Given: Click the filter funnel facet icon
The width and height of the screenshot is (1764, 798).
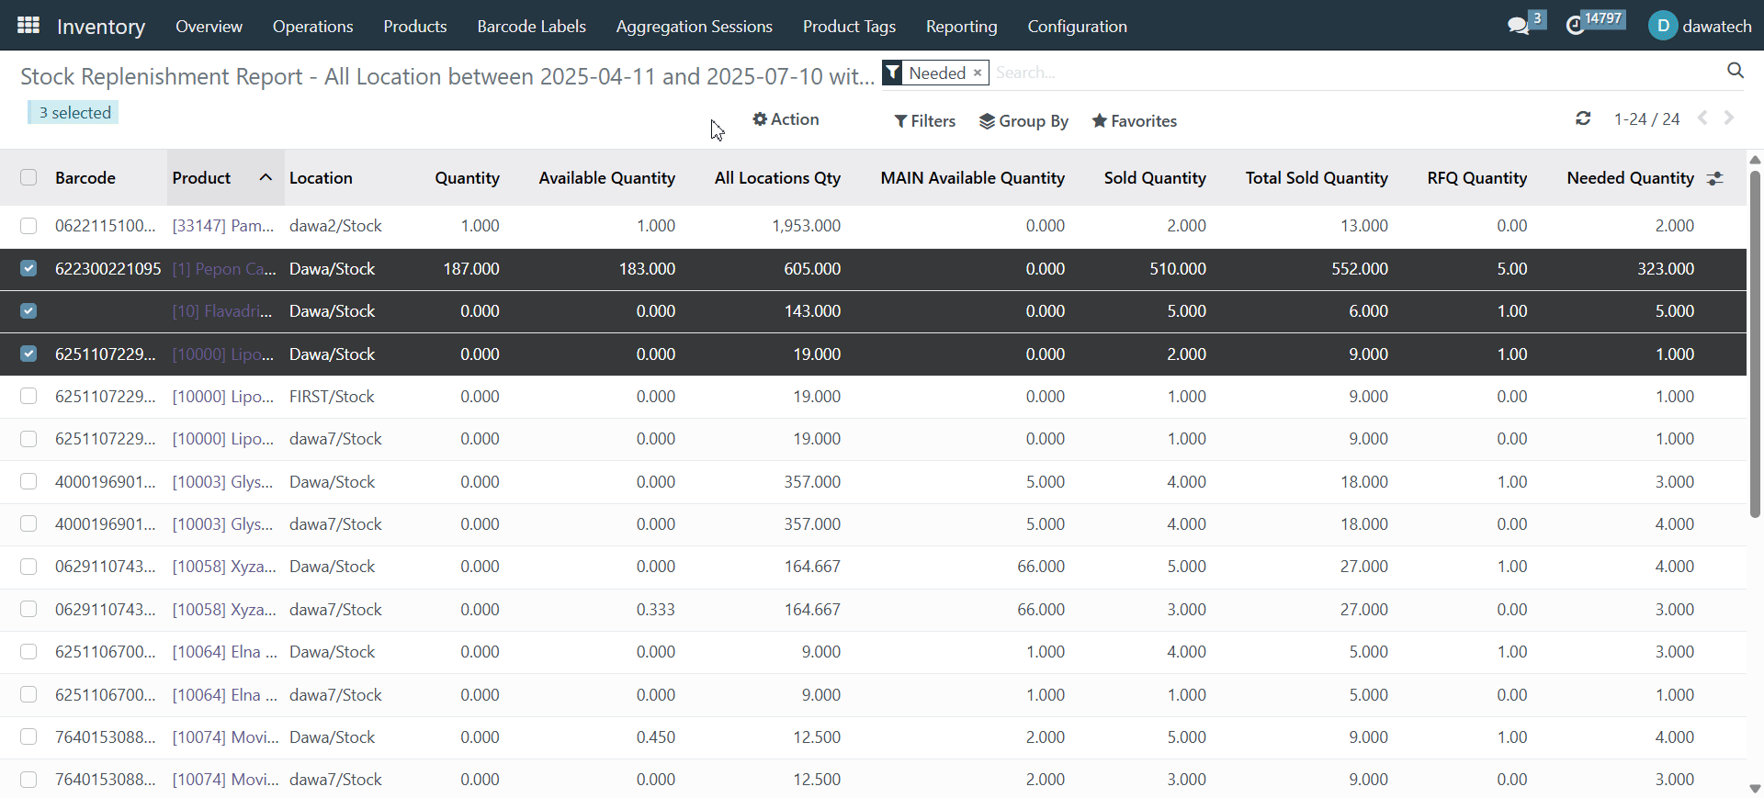Looking at the screenshot, I should [892, 73].
